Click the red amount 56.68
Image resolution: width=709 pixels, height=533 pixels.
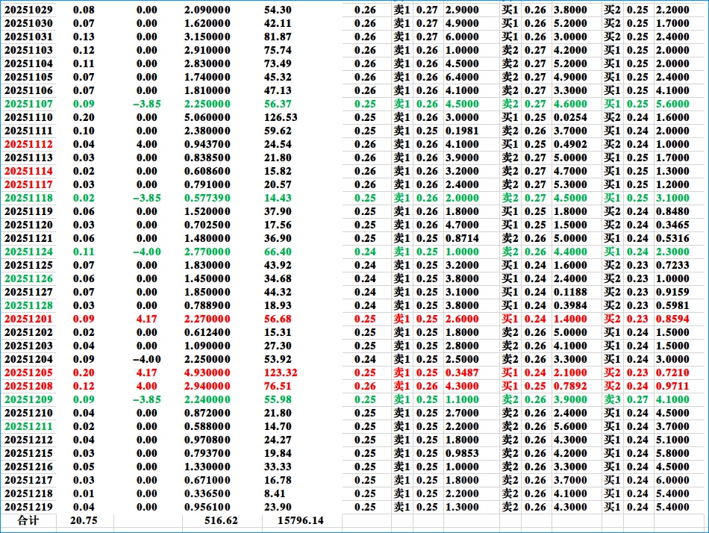point(278,319)
